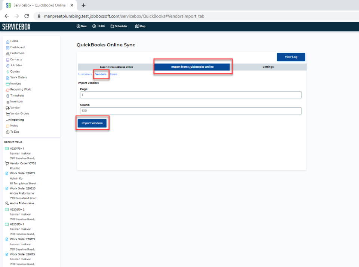Click the Reporting chart icon
Screen dimensions: 359x267
tap(7, 120)
